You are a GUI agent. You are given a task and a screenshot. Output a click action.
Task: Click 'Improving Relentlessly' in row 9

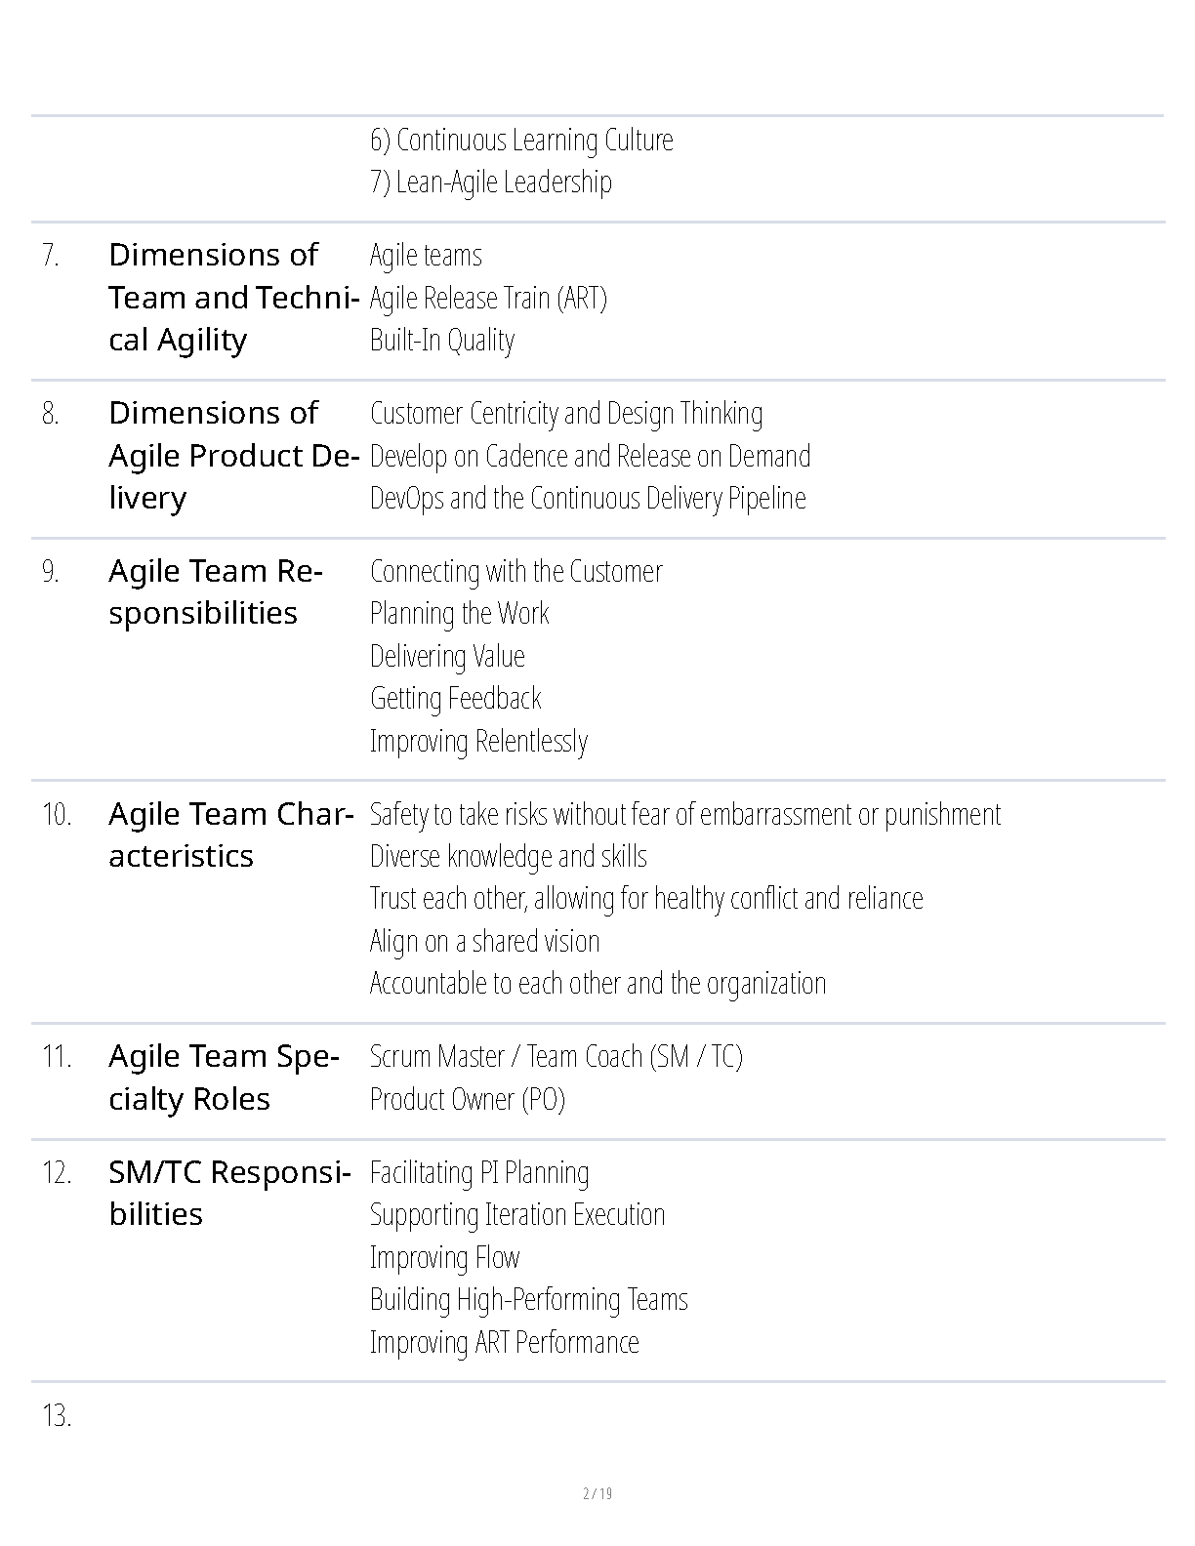(478, 741)
